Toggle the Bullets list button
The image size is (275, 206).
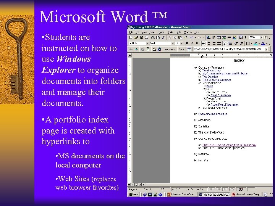pos(231,43)
